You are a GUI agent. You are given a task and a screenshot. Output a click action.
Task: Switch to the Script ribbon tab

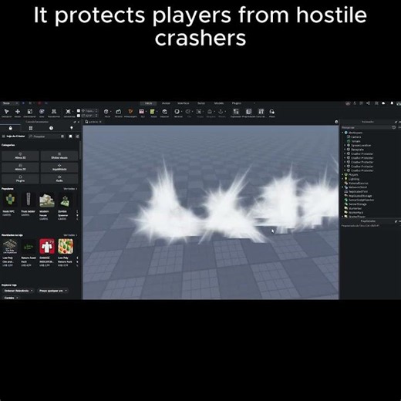(x=201, y=103)
